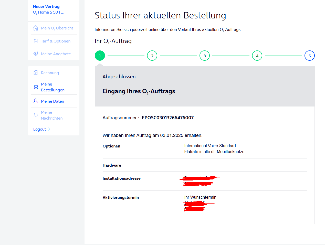Click the International Voice Standard option
Viewport: 325px width, 245px height.
coord(210,146)
